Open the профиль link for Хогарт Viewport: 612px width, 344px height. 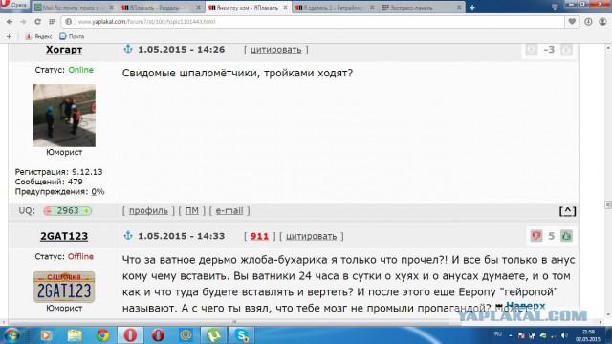(148, 211)
